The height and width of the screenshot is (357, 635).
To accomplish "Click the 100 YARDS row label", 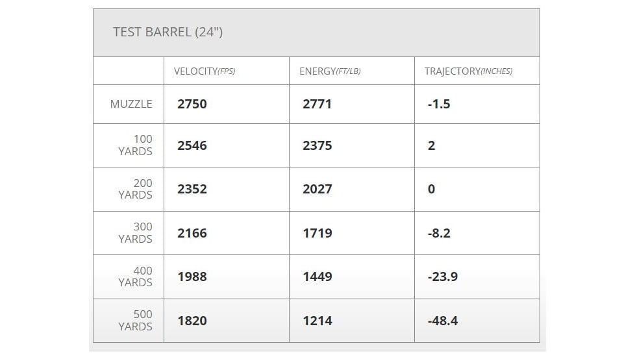I will coord(136,145).
